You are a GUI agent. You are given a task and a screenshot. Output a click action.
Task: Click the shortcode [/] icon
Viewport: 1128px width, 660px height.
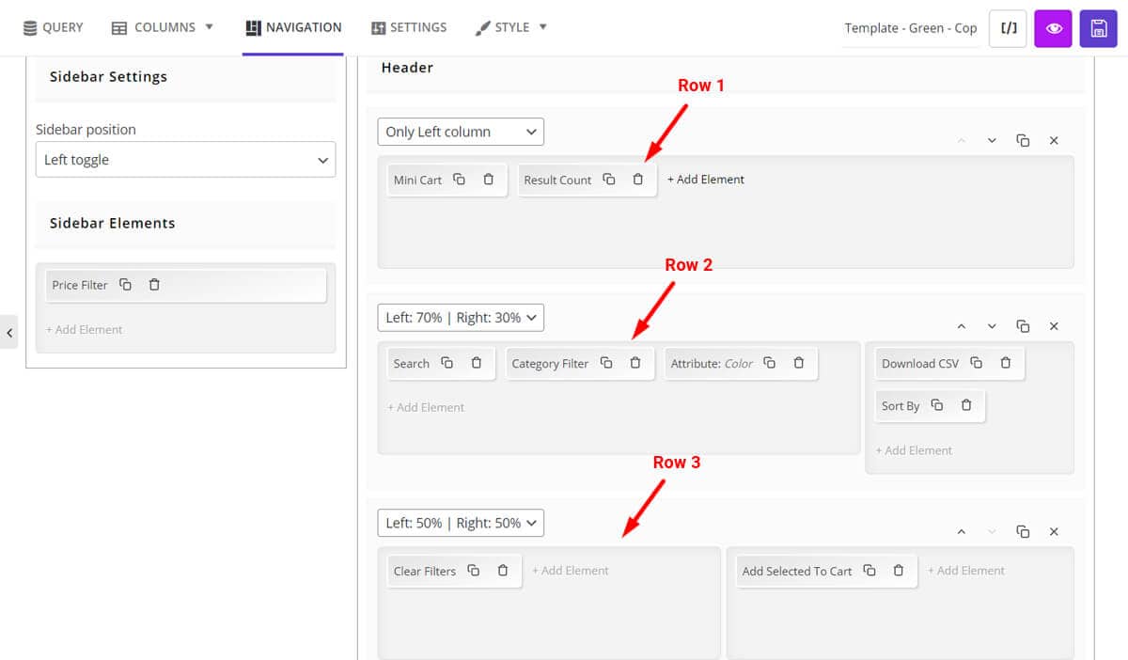(x=1008, y=28)
